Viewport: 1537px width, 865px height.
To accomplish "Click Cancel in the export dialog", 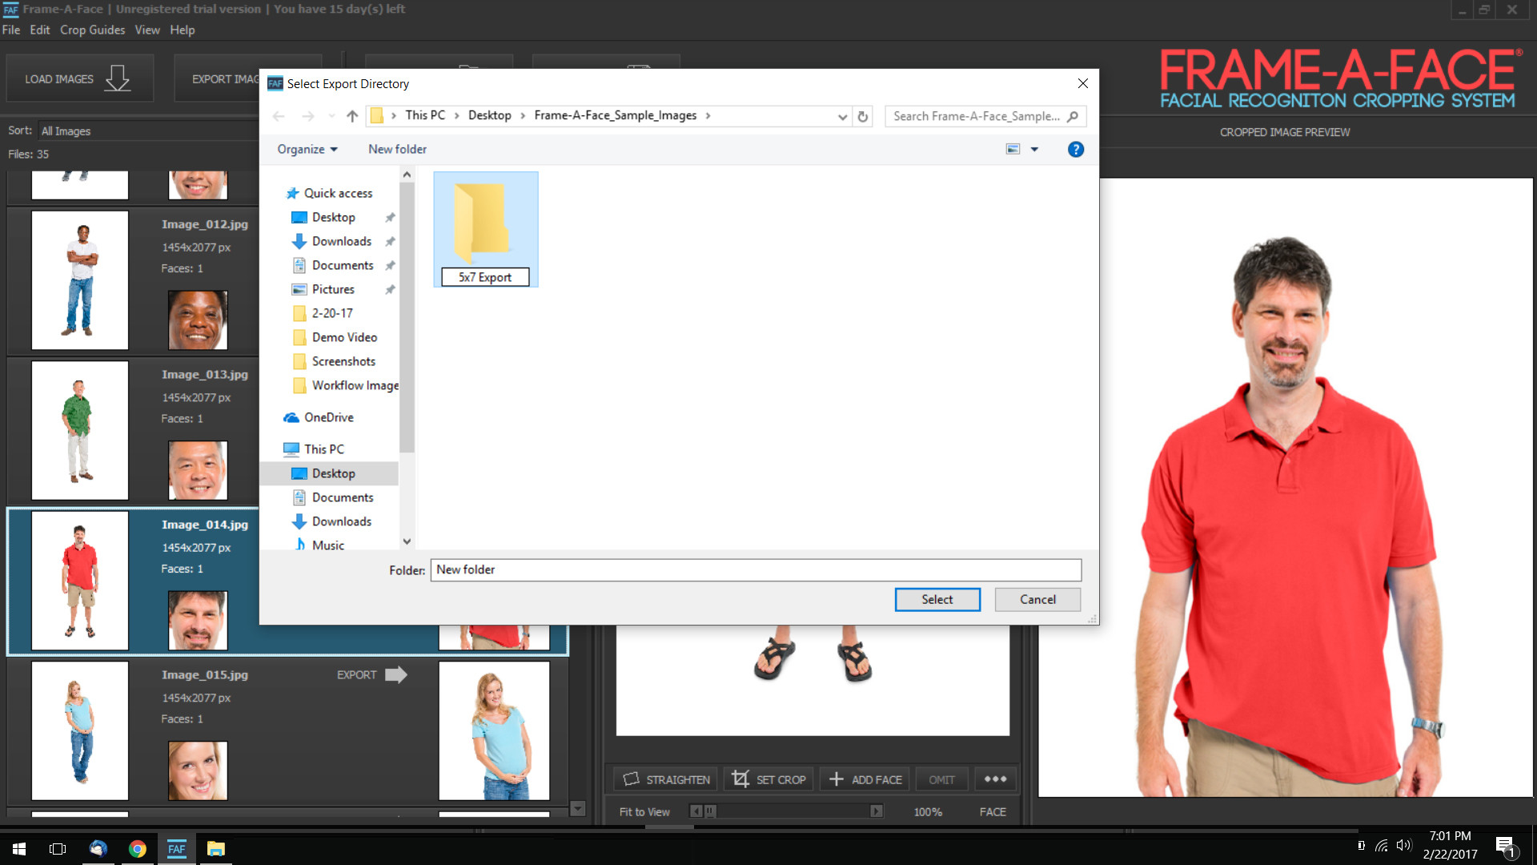I will click(x=1037, y=599).
